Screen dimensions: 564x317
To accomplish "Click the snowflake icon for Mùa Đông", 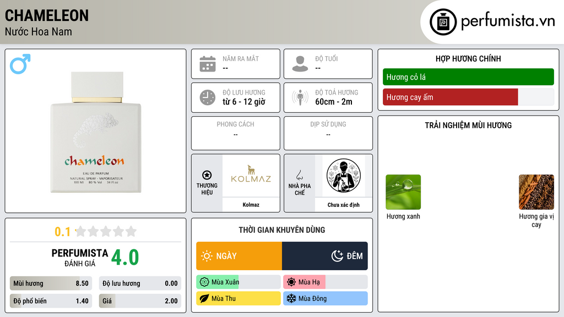I will point(291,298).
